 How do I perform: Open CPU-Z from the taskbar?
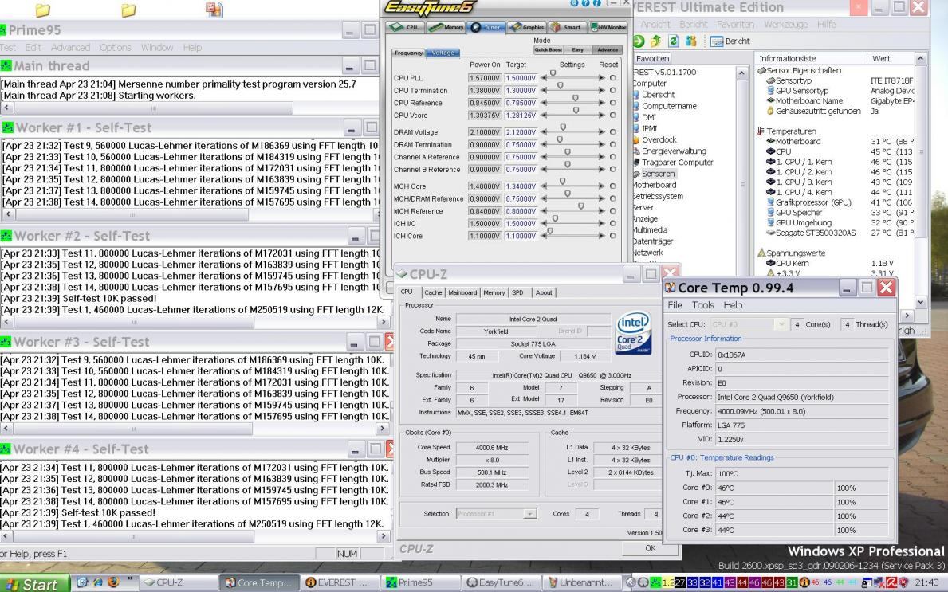click(178, 583)
